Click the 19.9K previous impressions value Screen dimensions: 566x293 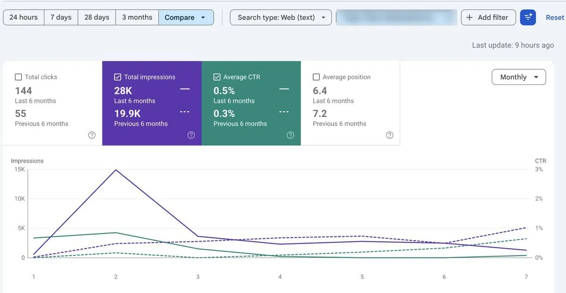click(x=127, y=113)
